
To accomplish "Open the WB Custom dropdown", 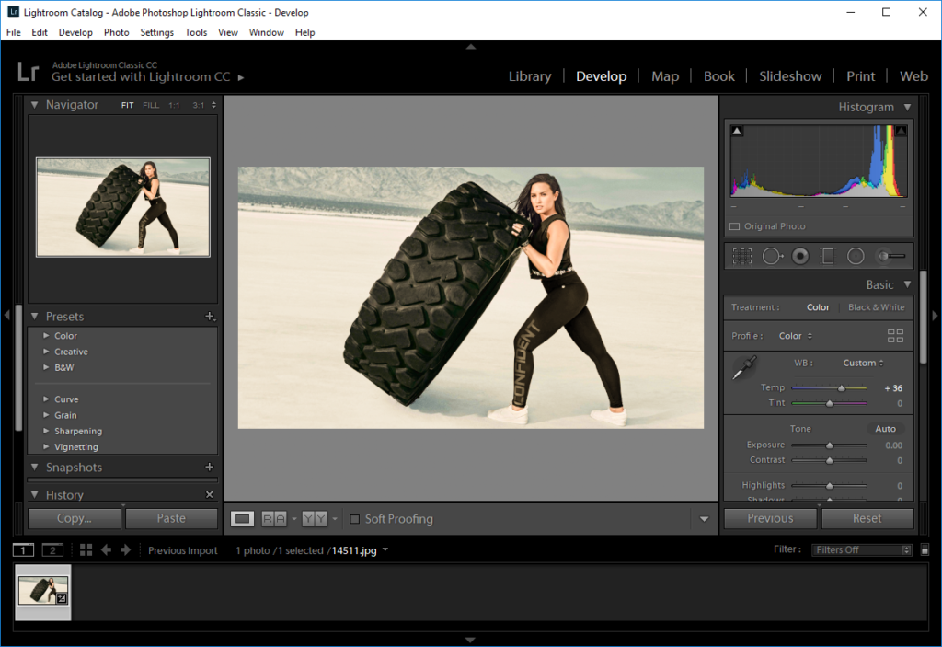I will point(864,363).
